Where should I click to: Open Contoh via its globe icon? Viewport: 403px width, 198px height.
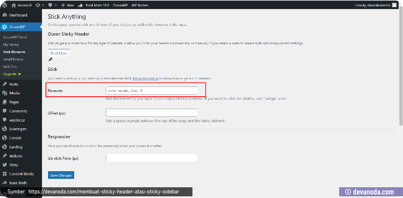click(x=5, y=138)
